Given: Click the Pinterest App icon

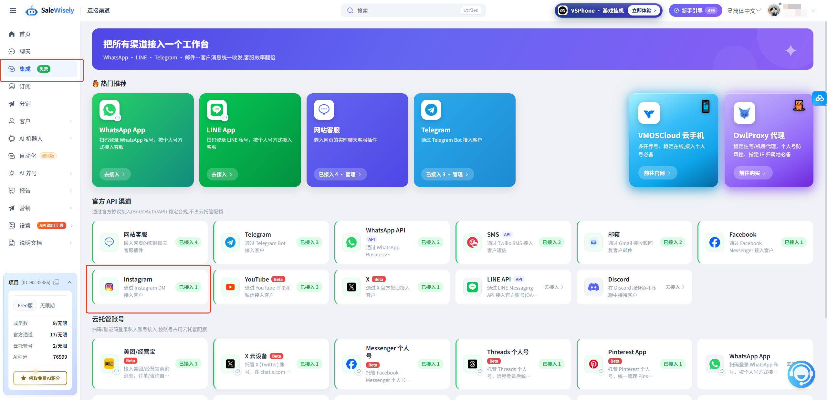Looking at the screenshot, I should click(x=594, y=364).
